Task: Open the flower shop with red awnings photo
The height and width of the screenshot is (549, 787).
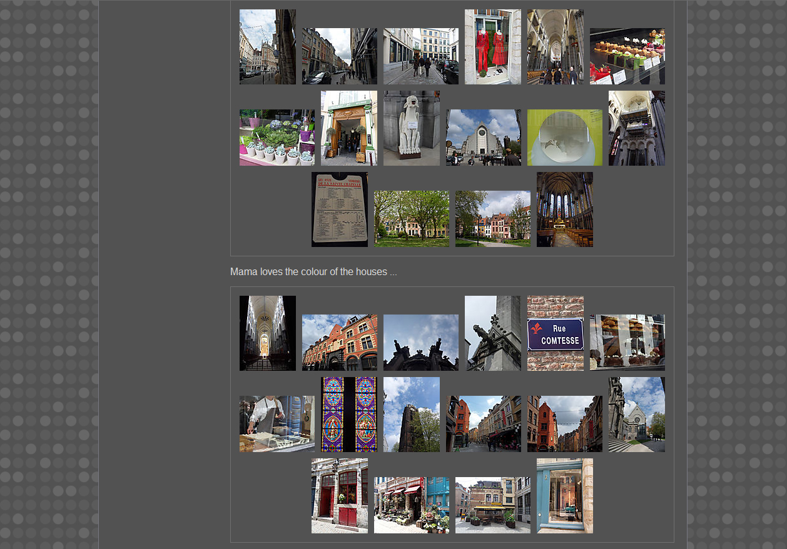Action: (x=411, y=505)
